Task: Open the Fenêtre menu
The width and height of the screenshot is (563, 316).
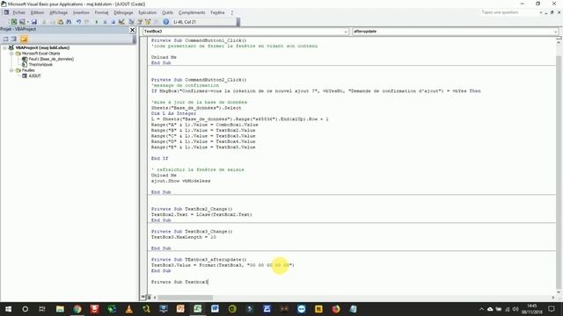Action: point(217,12)
